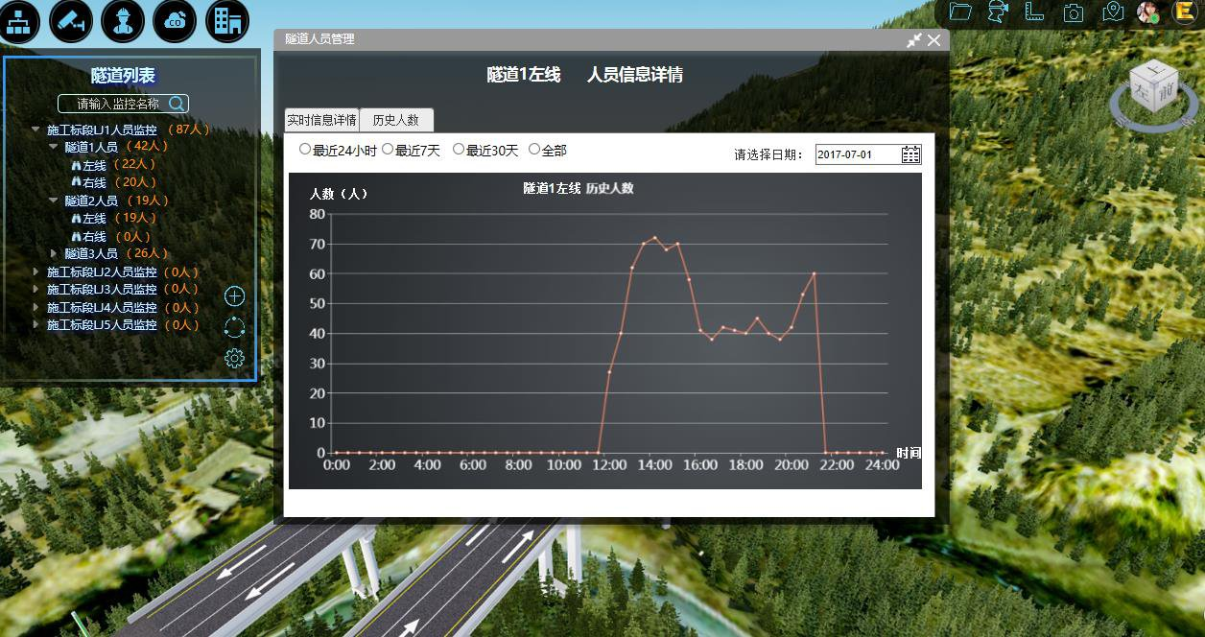The height and width of the screenshot is (637, 1205).
Task: Select the 隧道1人员 tree label
Action: (91, 147)
